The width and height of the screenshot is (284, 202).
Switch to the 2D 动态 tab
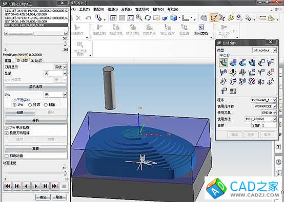coord(36,61)
